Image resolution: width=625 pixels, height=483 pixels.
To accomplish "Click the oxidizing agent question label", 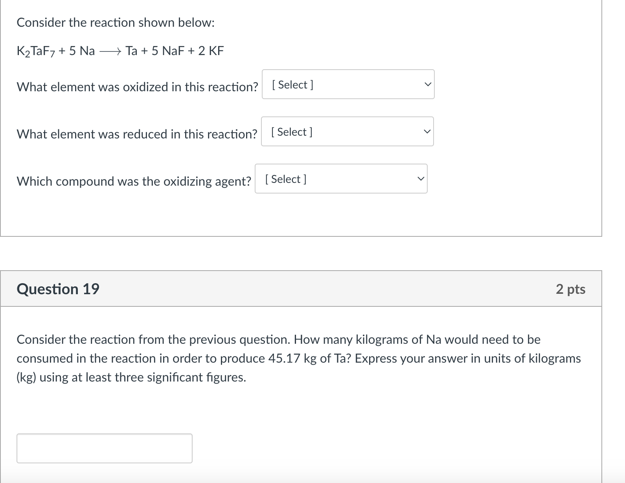I will 134,181.
